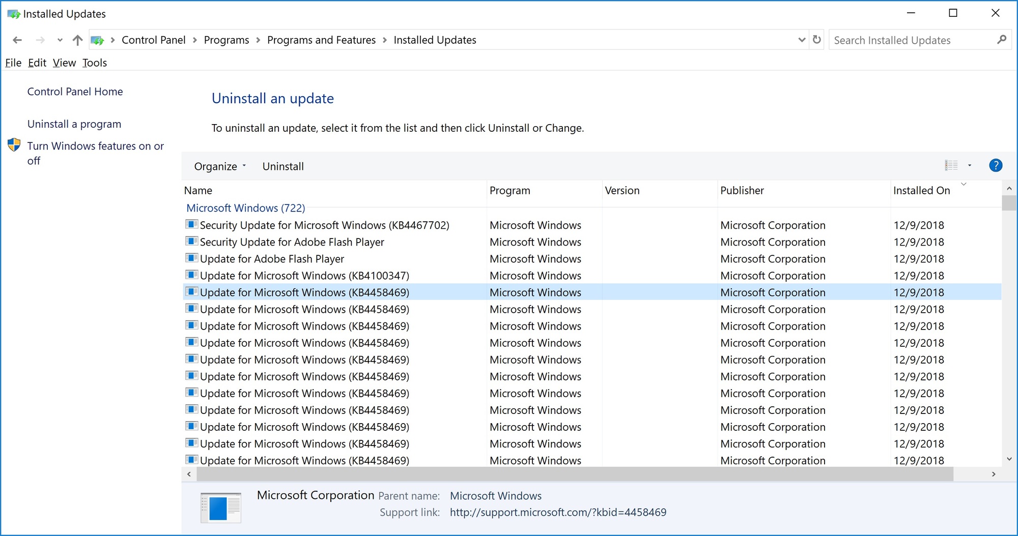Image resolution: width=1018 pixels, height=536 pixels.
Task: Click the Installed Updates title bar icon
Action: pyautogui.click(x=14, y=14)
